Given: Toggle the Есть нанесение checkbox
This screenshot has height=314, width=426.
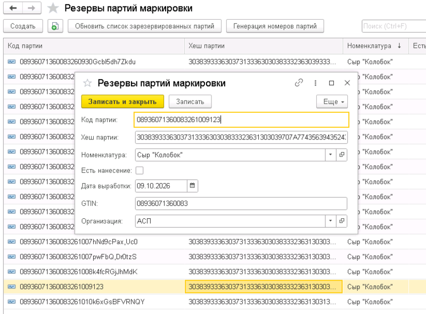Looking at the screenshot, I should coord(140,170).
